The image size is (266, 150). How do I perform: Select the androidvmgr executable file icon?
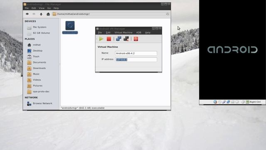coord(70,25)
